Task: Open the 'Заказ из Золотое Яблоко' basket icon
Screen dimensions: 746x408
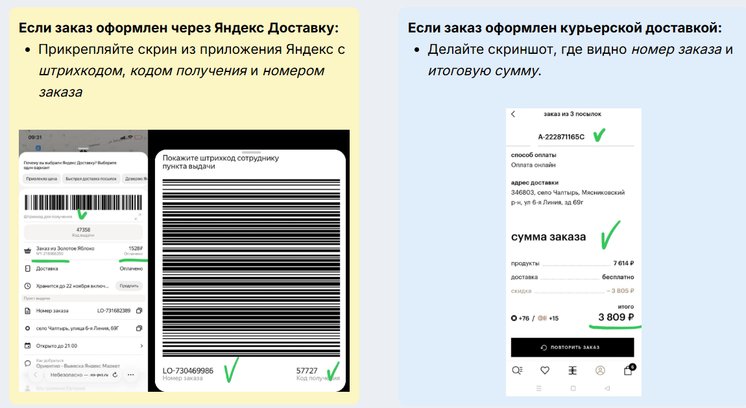Action: tap(28, 250)
